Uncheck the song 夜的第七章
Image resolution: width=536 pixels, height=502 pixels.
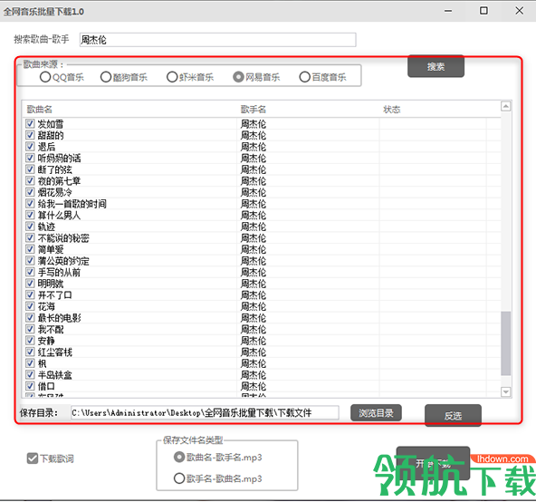[30, 180]
